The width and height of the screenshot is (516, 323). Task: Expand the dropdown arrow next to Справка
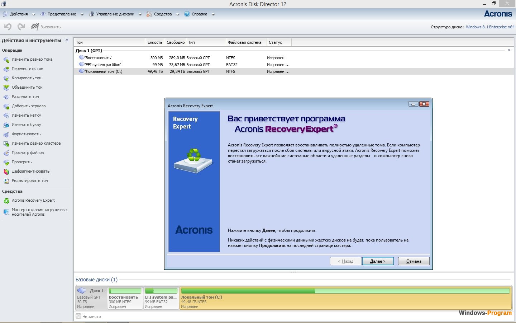point(213,14)
